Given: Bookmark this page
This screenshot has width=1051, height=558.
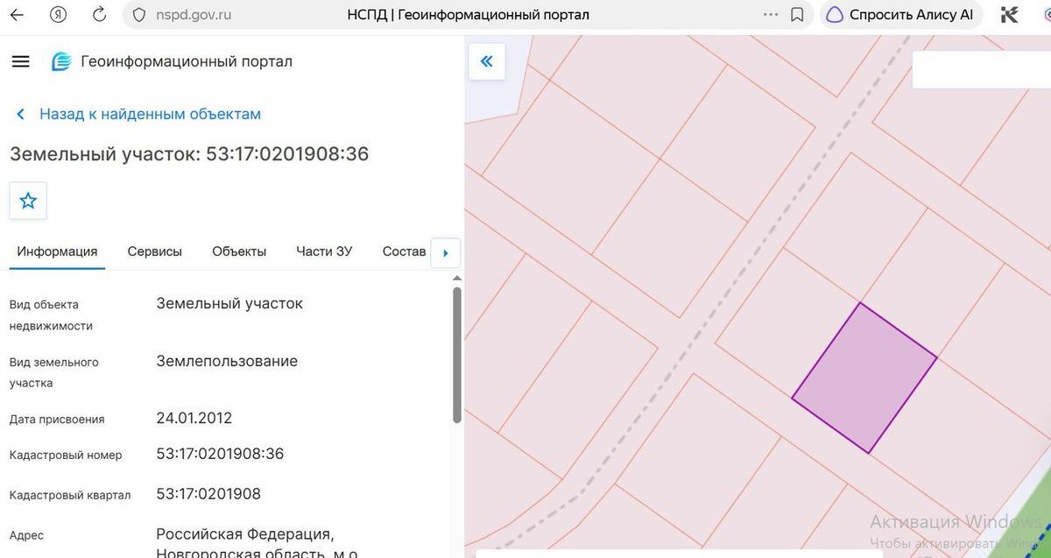Looking at the screenshot, I should (797, 15).
